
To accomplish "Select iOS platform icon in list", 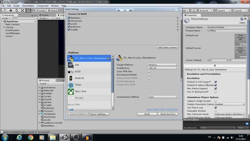I will point(71,65).
